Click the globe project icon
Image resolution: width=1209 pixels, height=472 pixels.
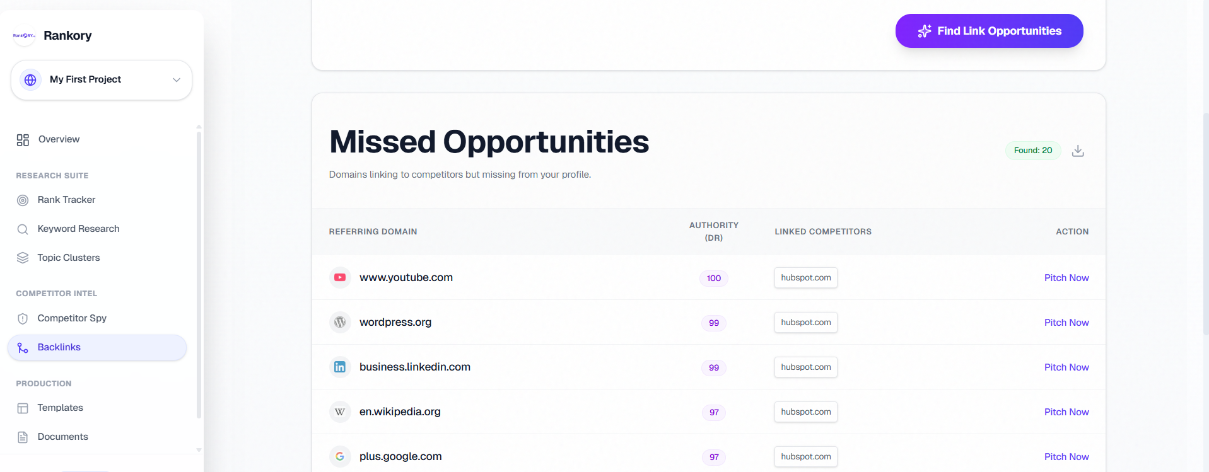pos(30,80)
